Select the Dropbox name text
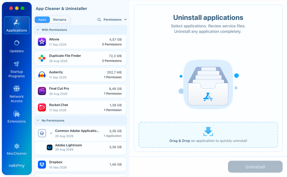Image resolution: width=287 pixels, height=177 pixels. [x=56, y=162]
